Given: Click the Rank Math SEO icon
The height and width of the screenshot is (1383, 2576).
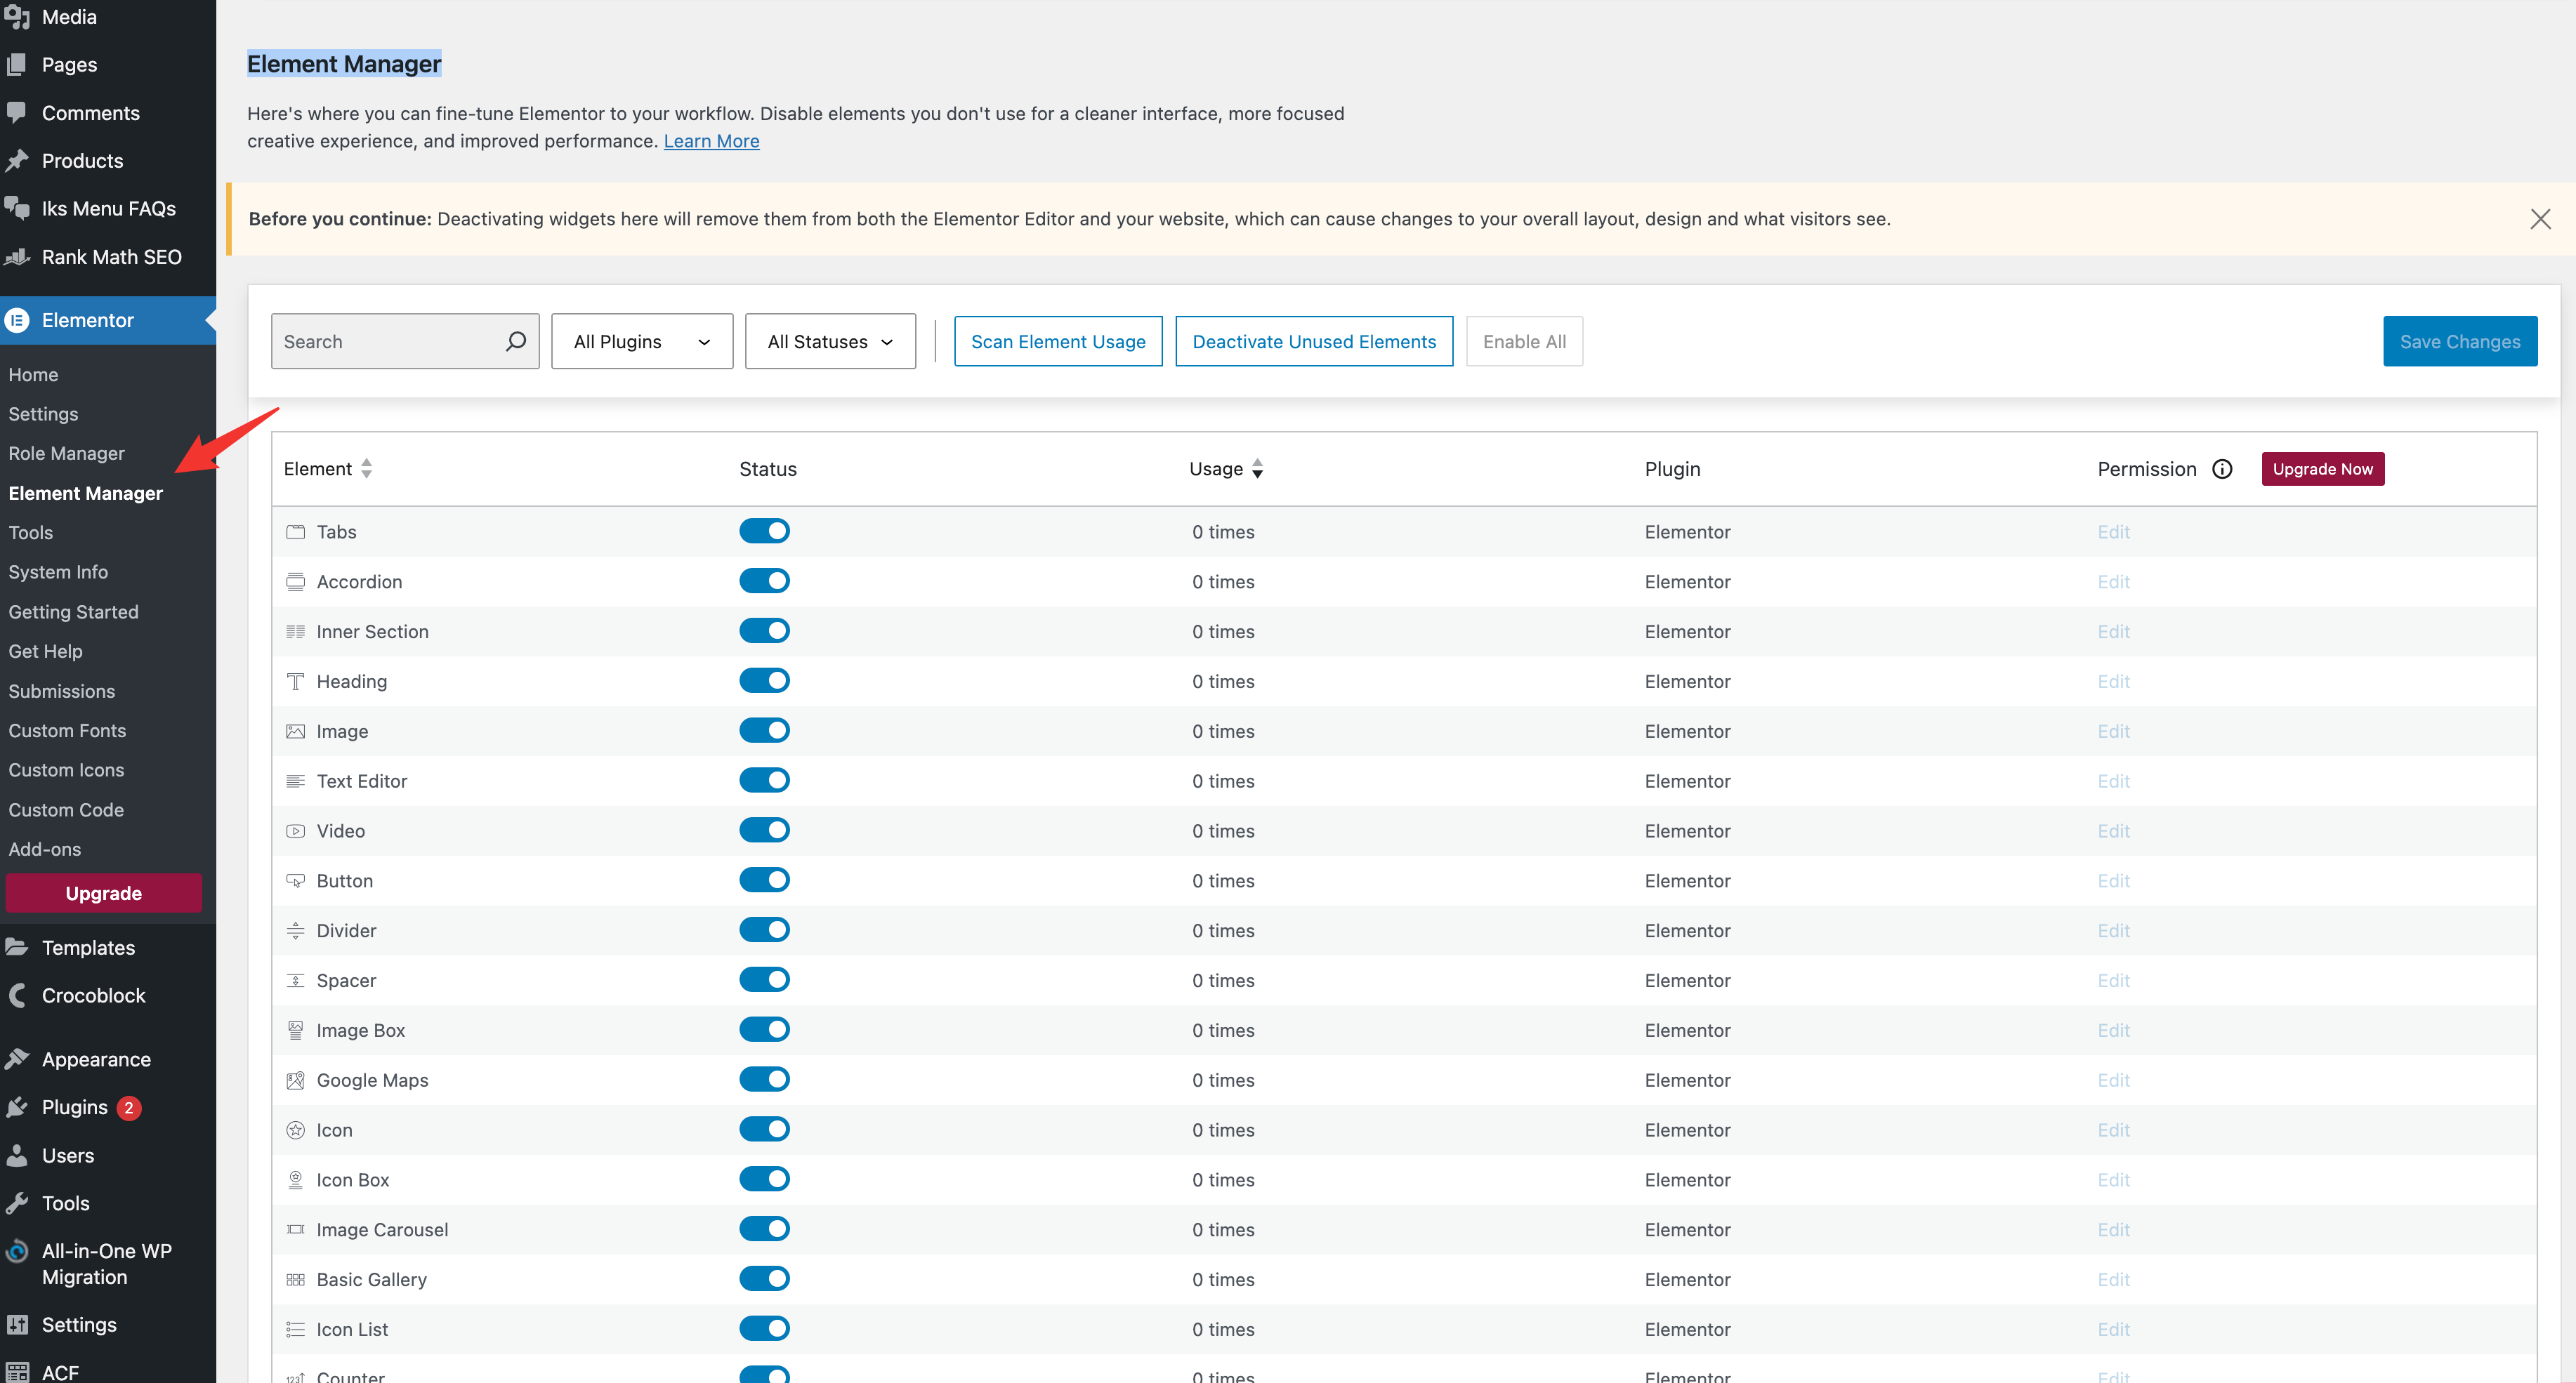Looking at the screenshot, I should point(17,257).
